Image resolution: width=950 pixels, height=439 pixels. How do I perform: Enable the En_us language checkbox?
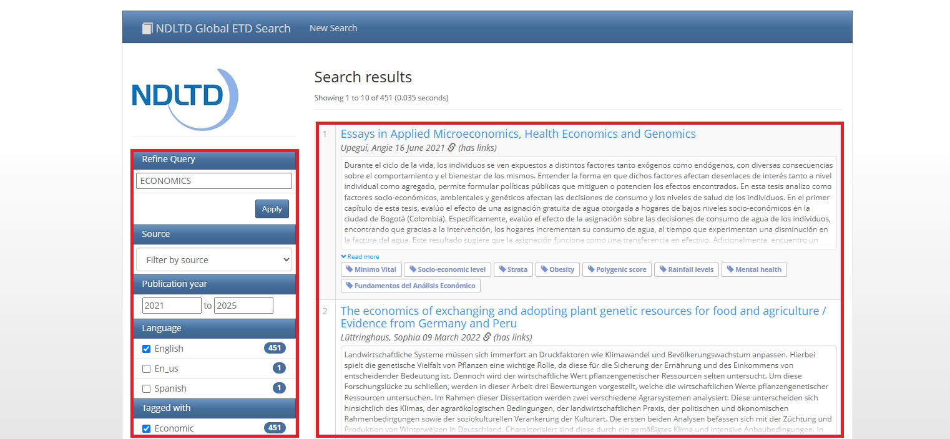pyautogui.click(x=147, y=369)
